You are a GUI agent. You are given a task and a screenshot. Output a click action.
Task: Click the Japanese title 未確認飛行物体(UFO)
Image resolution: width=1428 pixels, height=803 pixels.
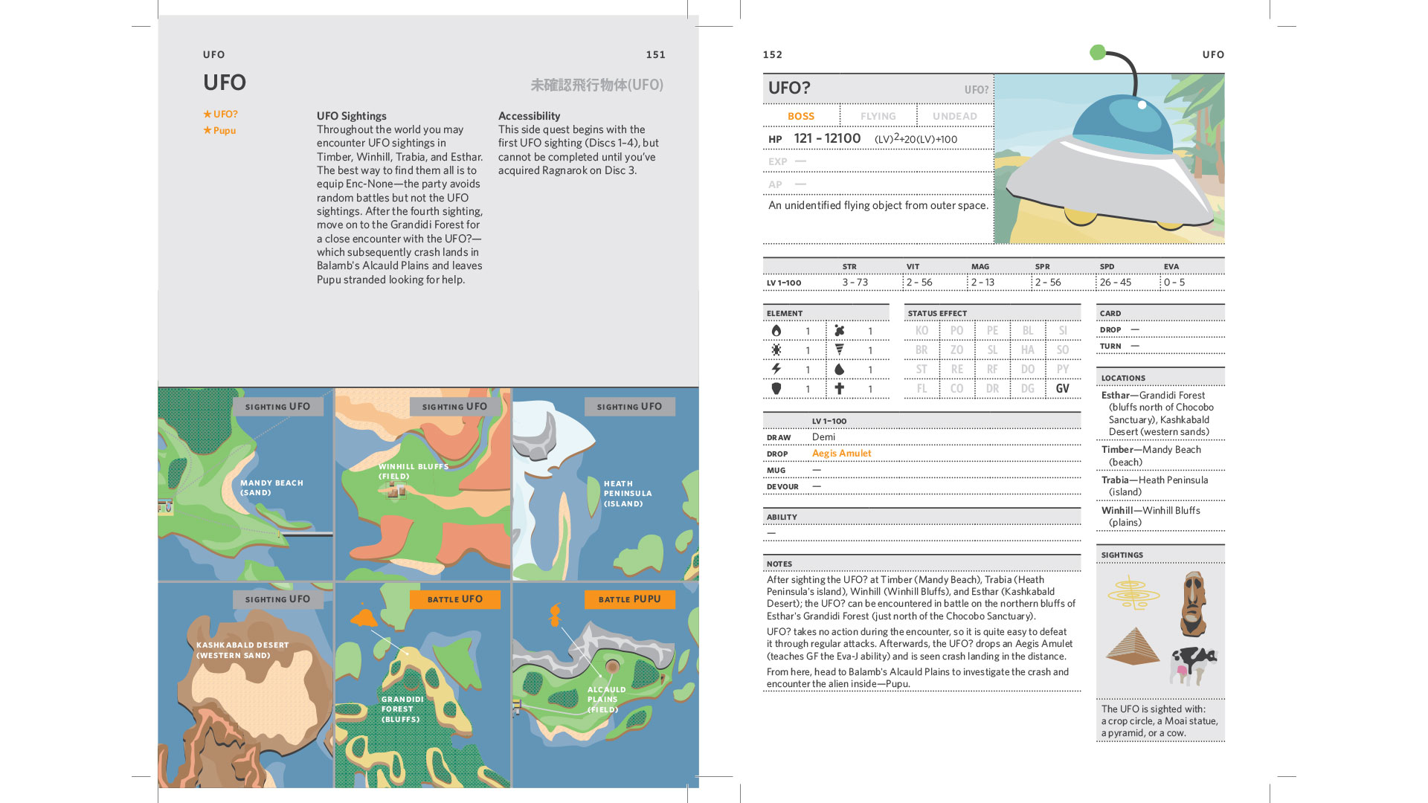(596, 85)
